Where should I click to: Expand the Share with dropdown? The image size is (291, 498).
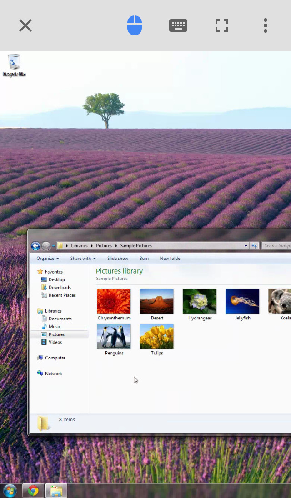[83, 259]
